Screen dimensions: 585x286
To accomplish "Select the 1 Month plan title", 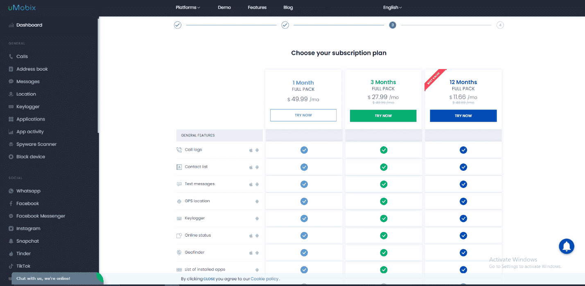I will pyautogui.click(x=303, y=83).
